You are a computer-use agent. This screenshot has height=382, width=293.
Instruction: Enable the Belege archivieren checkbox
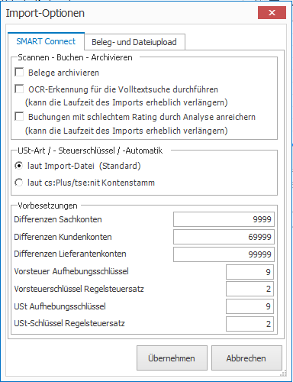pos(19,72)
